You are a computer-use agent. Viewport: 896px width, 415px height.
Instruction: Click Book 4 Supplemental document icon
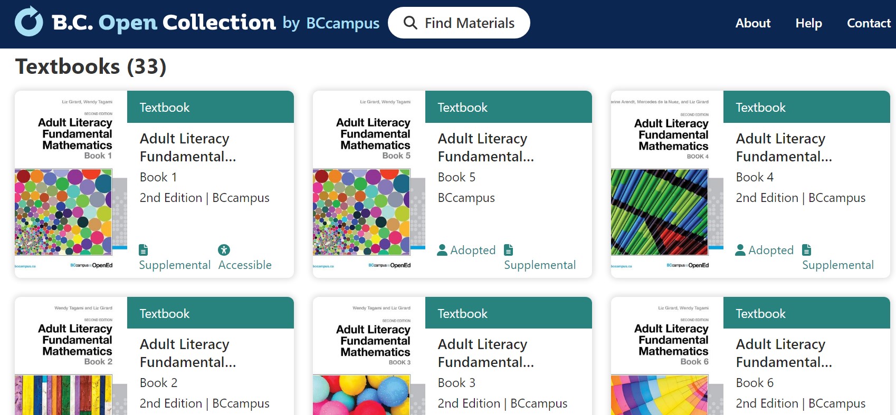click(x=807, y=250)
